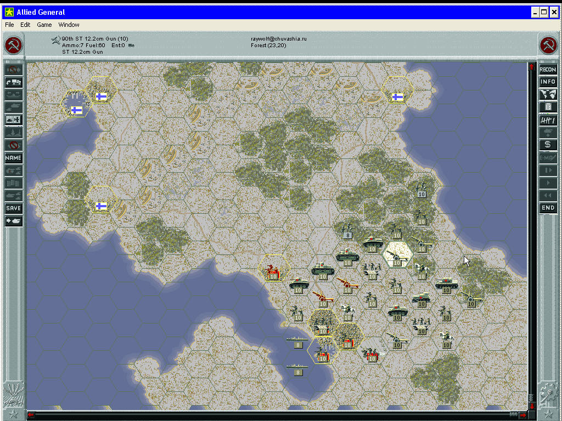Click the star icon in Allied General title bar
This screenshot has height=421, width=562.
(x=9, y=12)
